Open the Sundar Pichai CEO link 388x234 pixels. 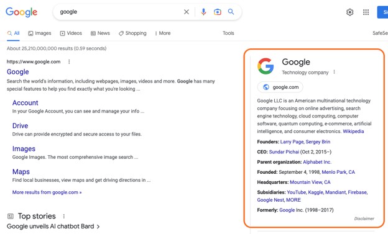284,152
